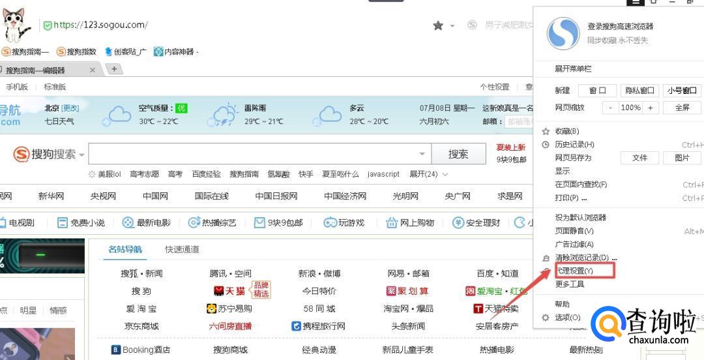
Task: Open the 天猫特卖 link
Action: [495, 308]
